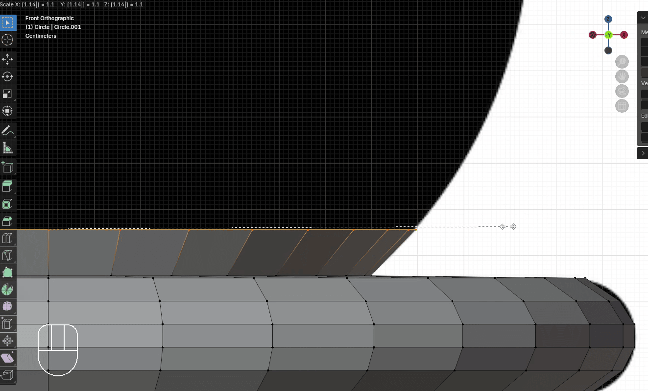Select the Select Box tool

[x=7, y=23]
